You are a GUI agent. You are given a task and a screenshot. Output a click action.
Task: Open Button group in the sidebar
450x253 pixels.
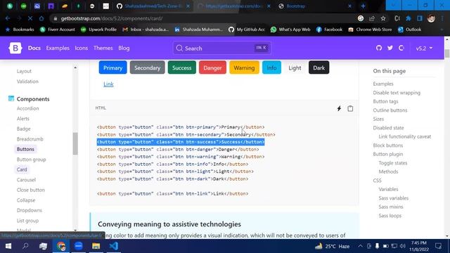pyautogui.click(x=31, y=160)
